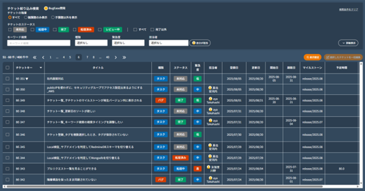Open the 種類 dropdown filter
Image resolution: width=365 pixels, height=191 pixels.
pos(91,43)
